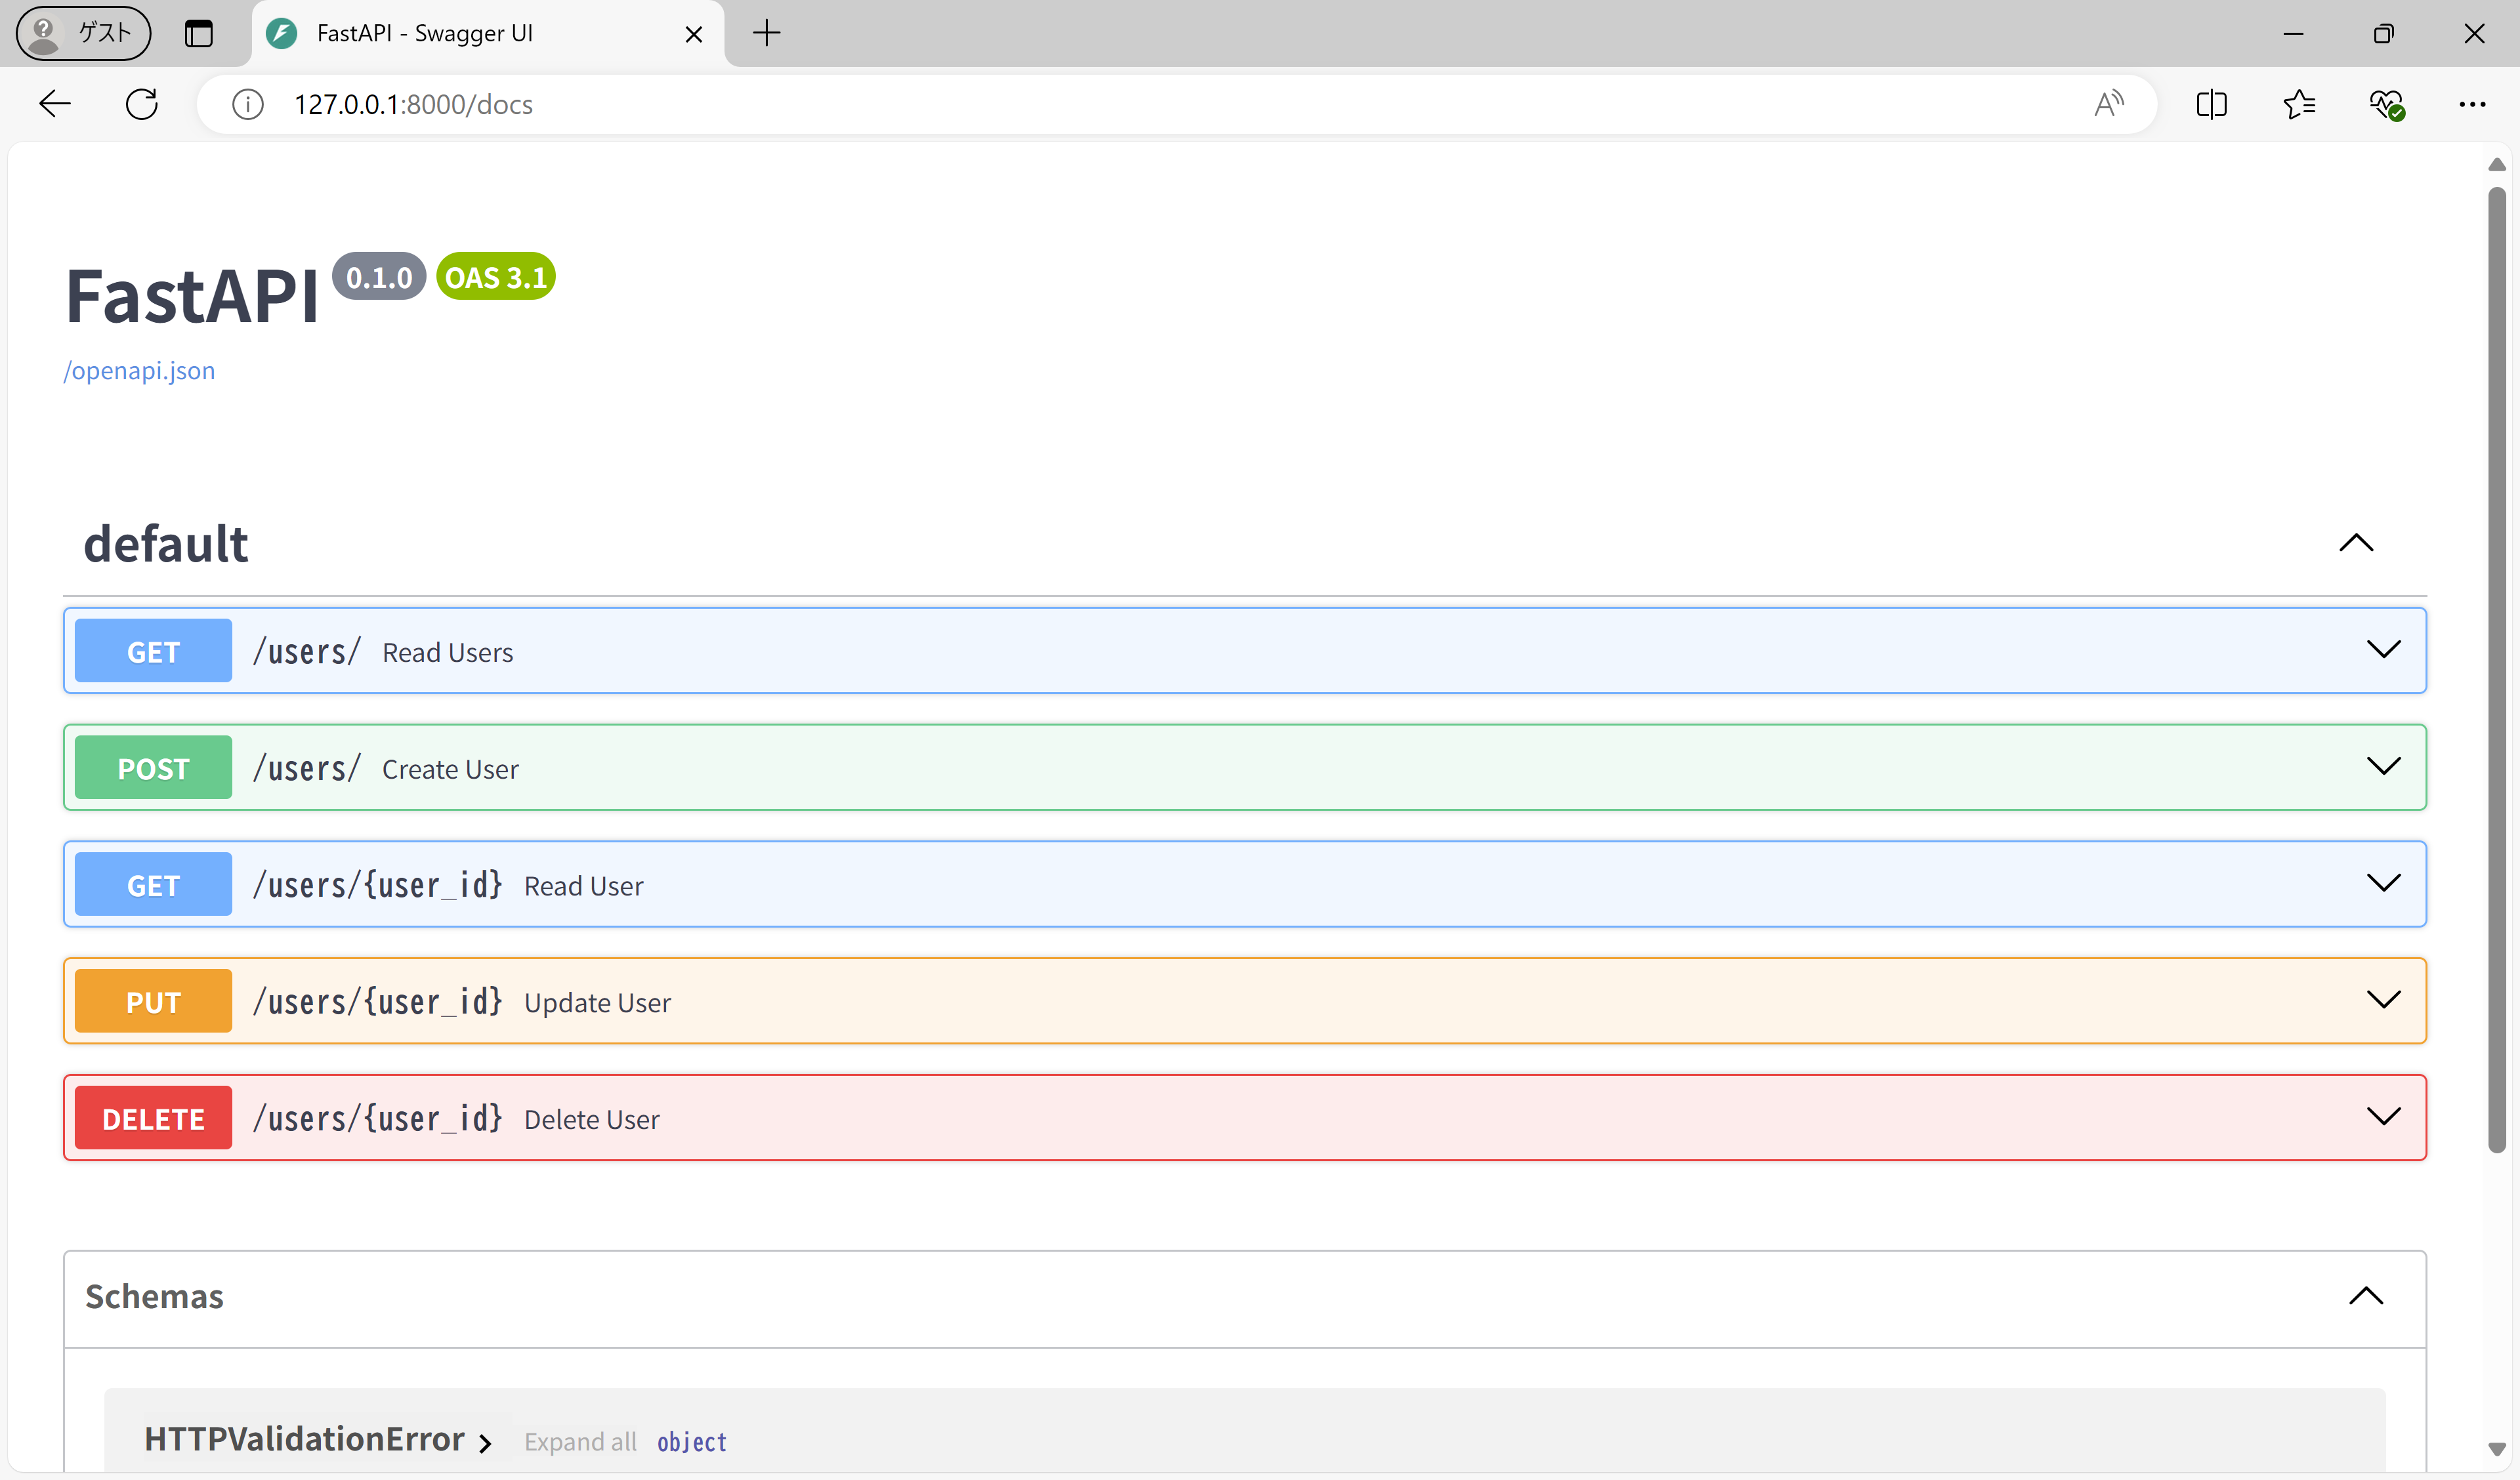2520x1480 pixels.
Task: Click Expand all for HTTPValidationError
Action: pos(580,1442)
